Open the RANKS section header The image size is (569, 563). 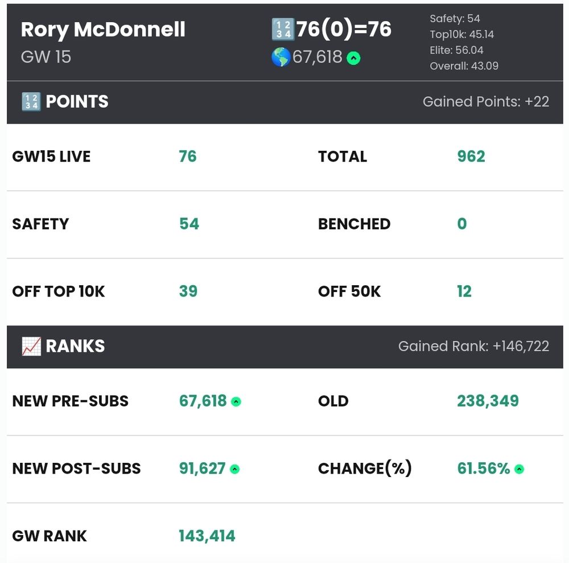[x=285, y=347]
